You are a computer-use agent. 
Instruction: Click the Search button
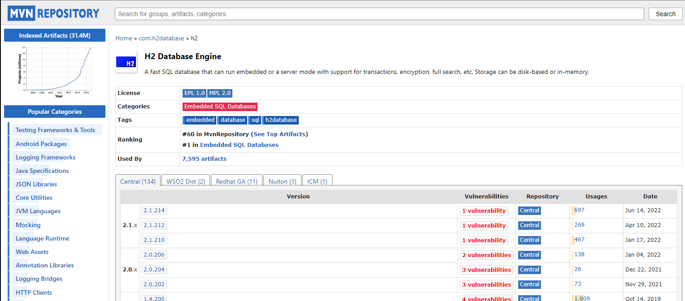point(665,14)
